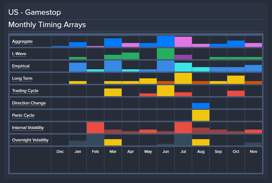Click the US - Gamestop title

35,12
